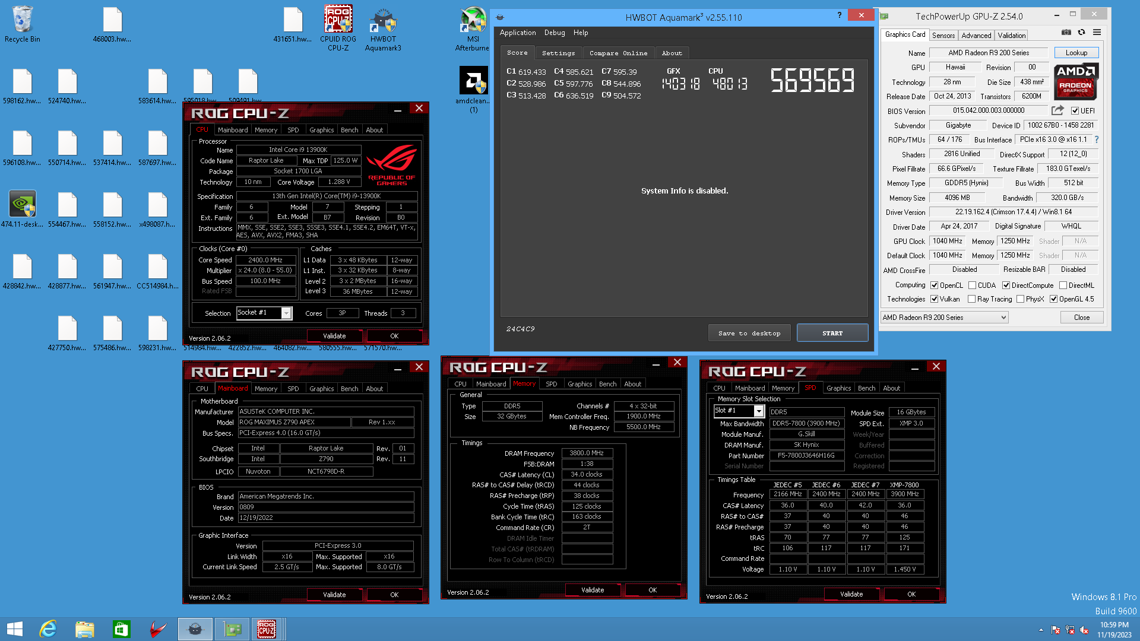The image size is (1140, 641).
Task: Click the red MSI Afterburner taskbar icon
Action: point(158,629)
